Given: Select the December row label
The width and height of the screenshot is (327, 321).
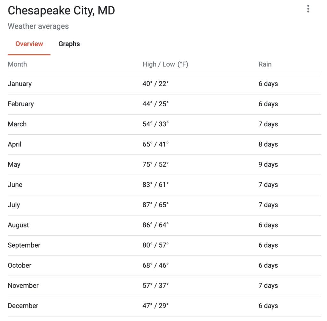Looking at the screenshot, I should pyautogui.click(x=23, y=306).
